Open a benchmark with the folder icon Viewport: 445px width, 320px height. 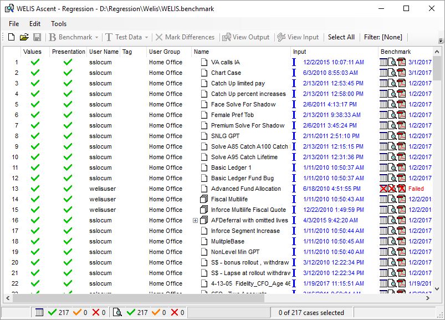pos(24,37)
